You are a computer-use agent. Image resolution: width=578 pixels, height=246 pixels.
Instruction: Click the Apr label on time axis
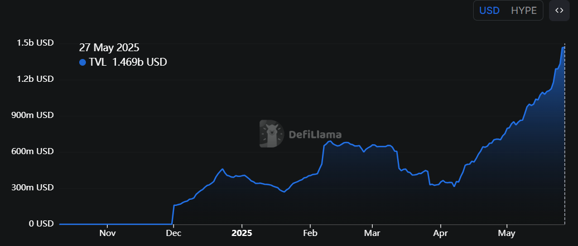coord(440,232)
